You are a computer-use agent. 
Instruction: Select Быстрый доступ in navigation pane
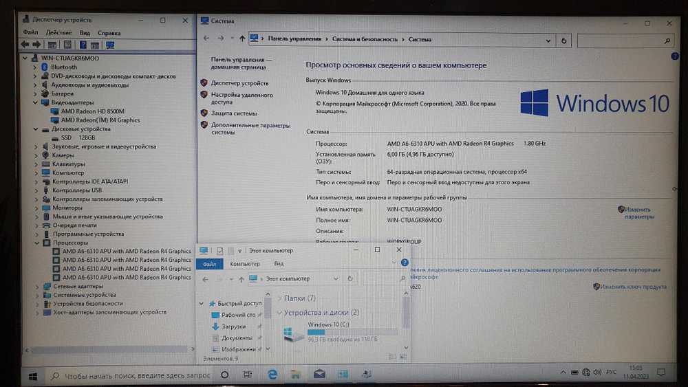tap(239, 303)
